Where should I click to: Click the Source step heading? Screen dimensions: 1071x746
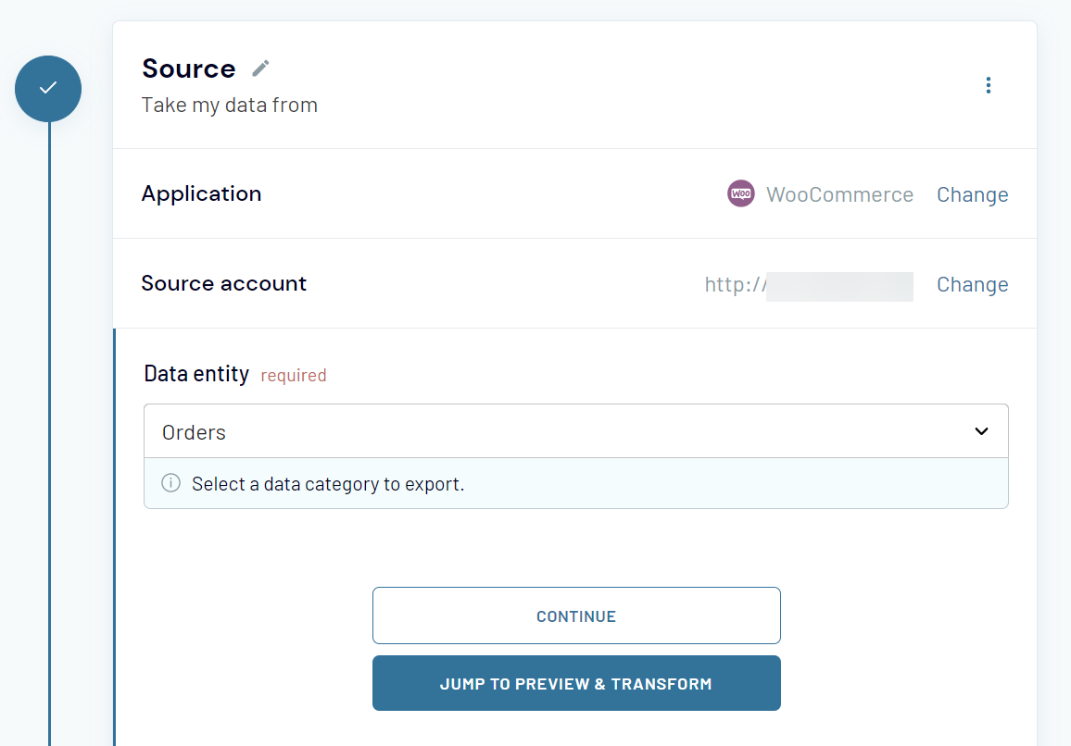coord(188,68)
